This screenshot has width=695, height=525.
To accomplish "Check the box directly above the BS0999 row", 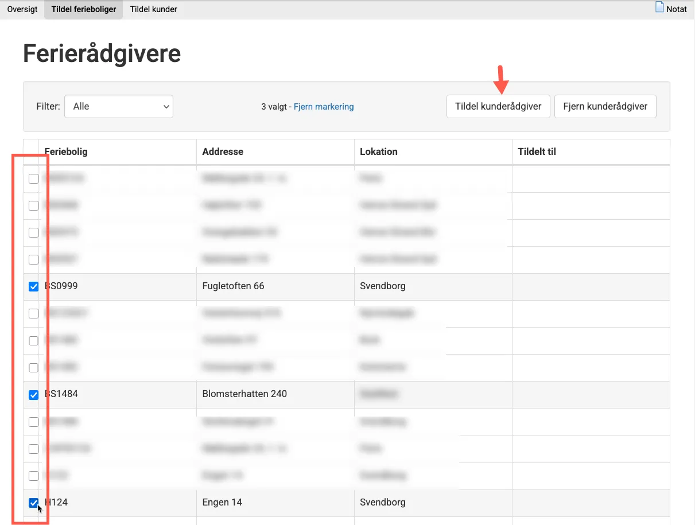I will [34, 259].
